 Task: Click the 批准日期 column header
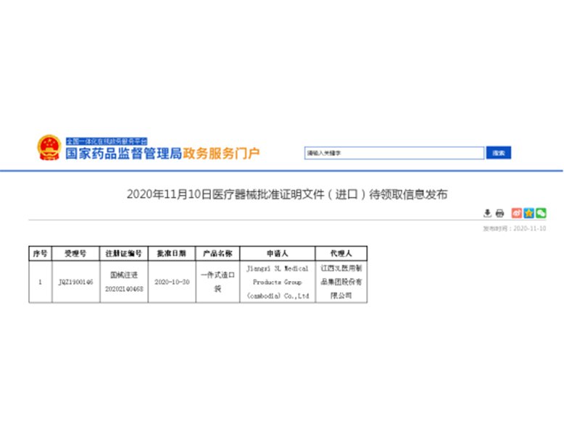[171, 254]
